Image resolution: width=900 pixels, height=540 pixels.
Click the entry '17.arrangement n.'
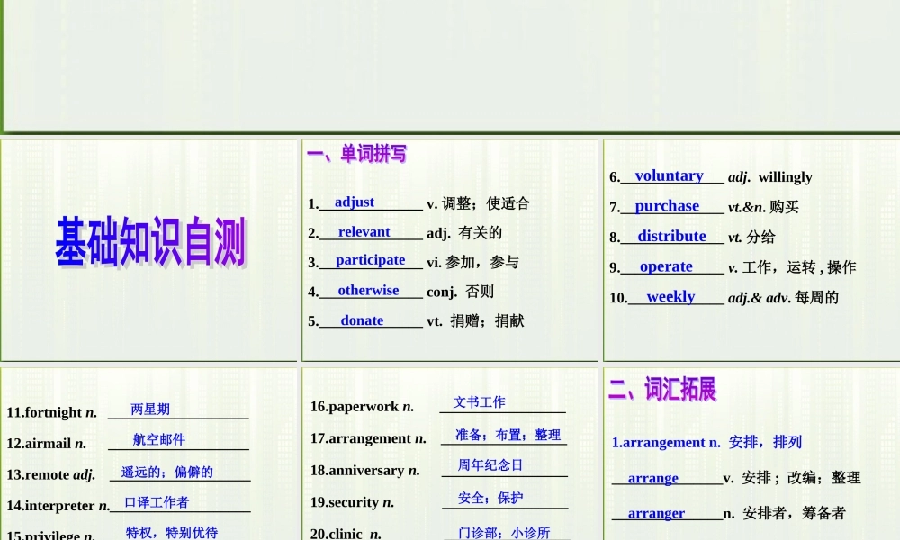click(368, 438)
